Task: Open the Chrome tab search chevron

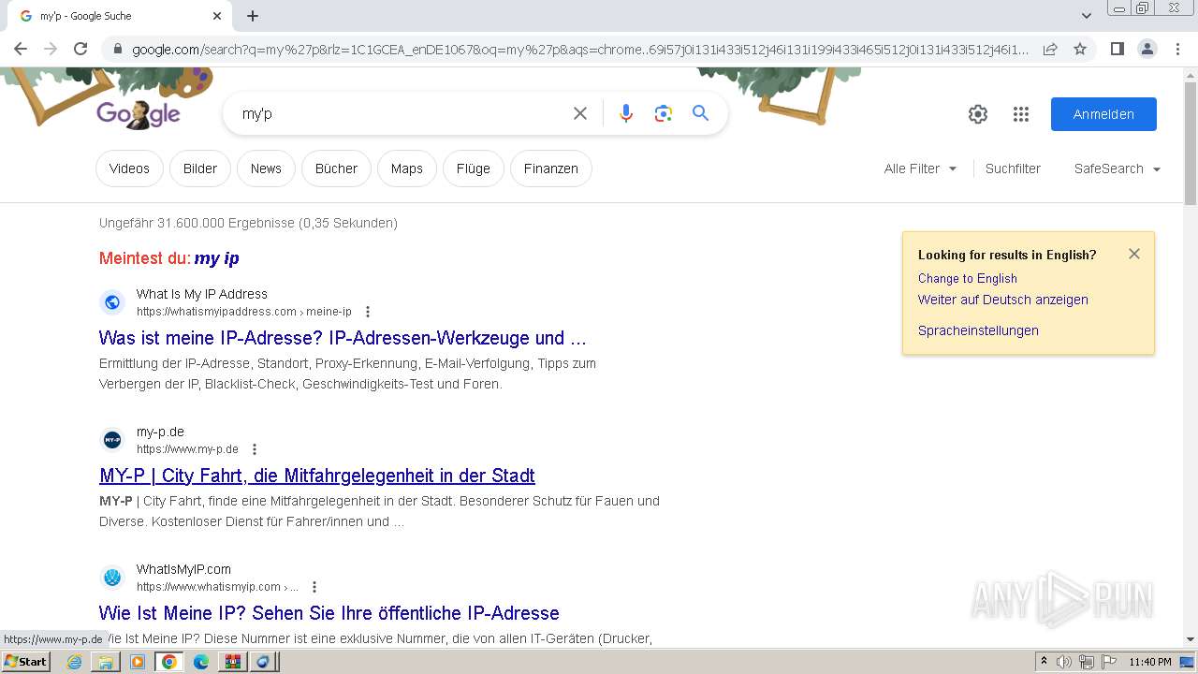Action: coord(1087,16)
